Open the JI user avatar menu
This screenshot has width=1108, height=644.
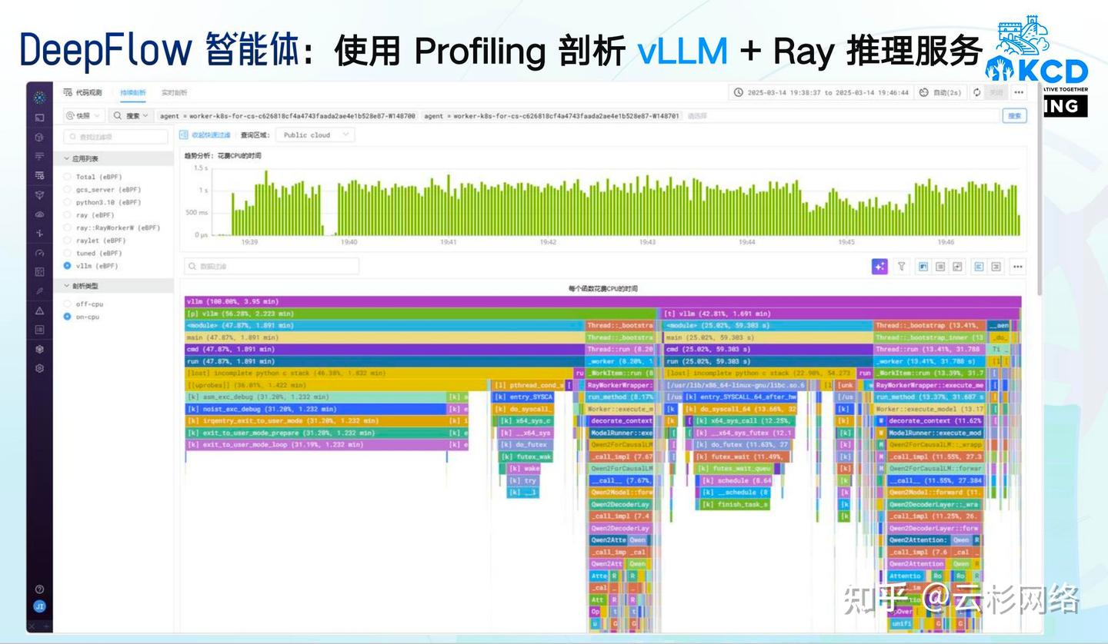point(39,606)
